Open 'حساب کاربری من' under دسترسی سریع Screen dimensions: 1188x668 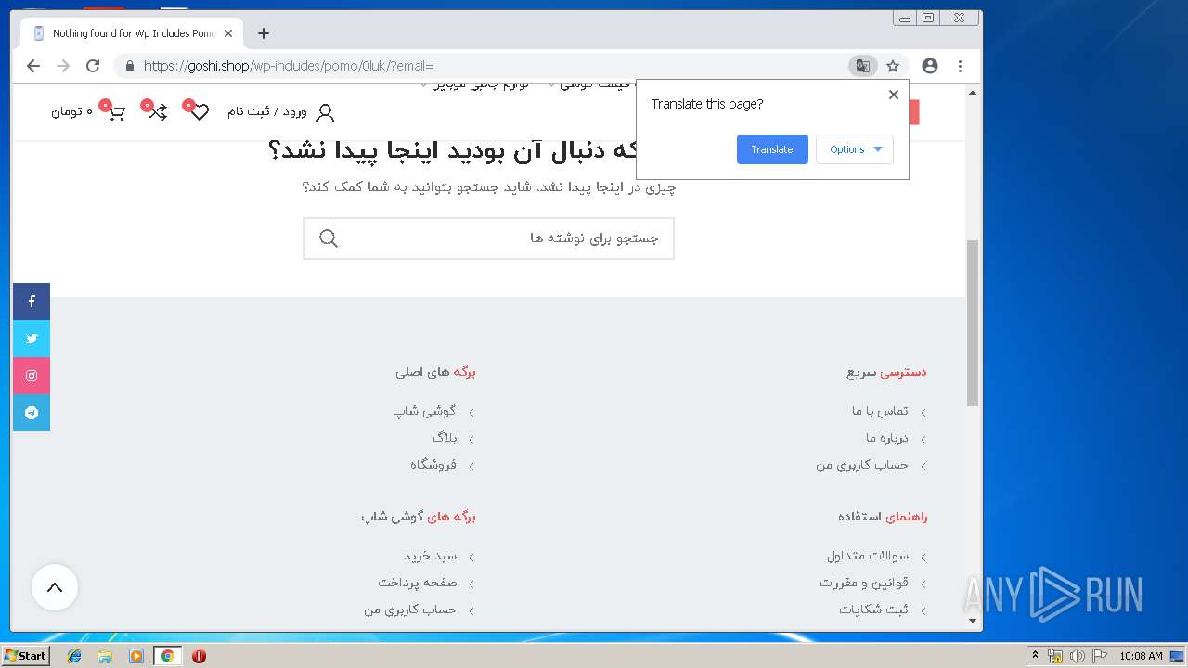862,465
